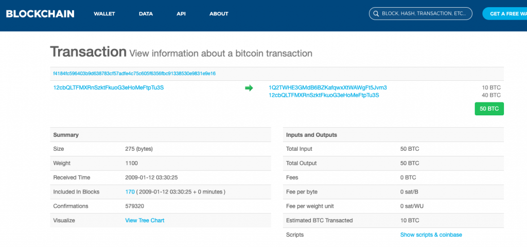Click the Summary table header
The image size is (527, 247).
pyautogui.click(x=66, y=135)
